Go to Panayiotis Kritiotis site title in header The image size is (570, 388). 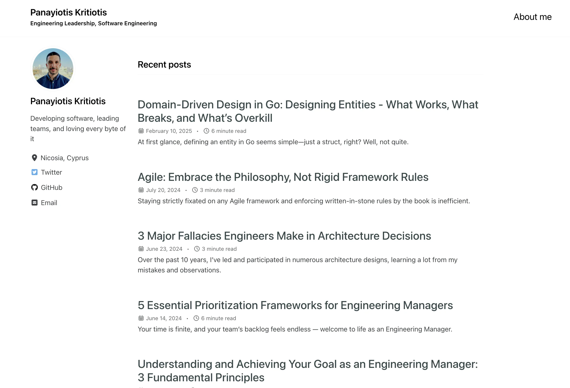[x=68, y=12]
